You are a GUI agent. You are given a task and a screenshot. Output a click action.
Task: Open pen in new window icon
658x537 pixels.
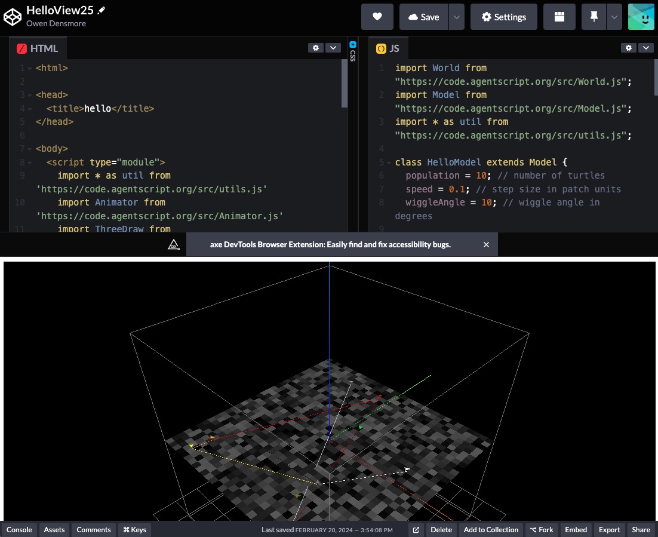pos(416,530)
